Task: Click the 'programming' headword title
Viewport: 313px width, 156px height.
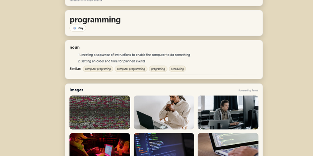Action: [95, 20]
